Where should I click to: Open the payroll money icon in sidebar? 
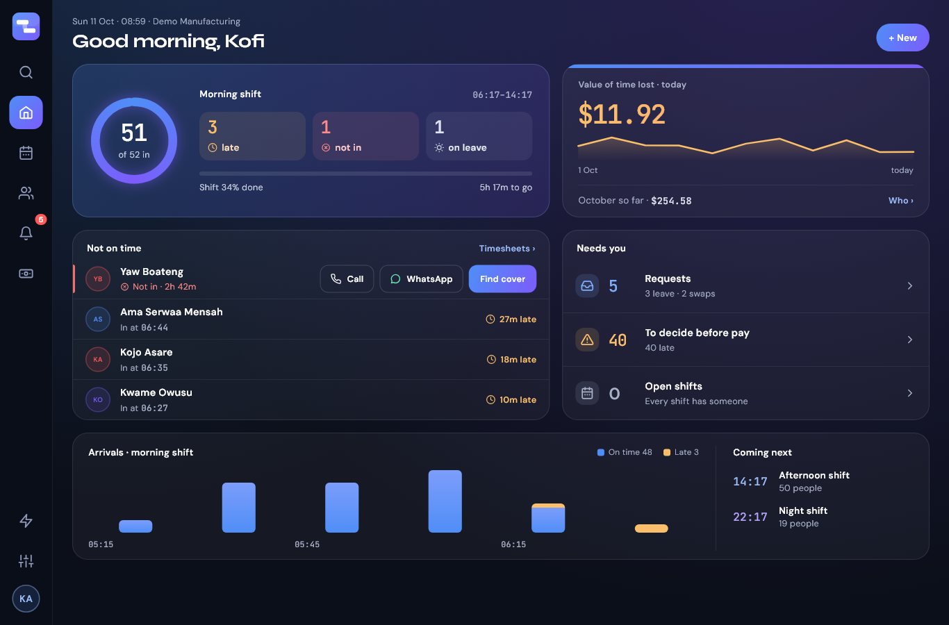tap(26, 274)
